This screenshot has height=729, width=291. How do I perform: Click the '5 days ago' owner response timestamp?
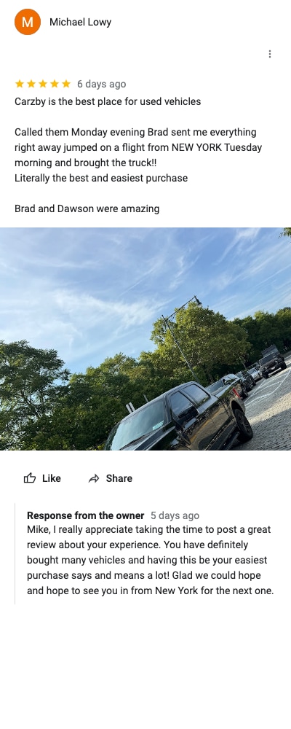175,515
